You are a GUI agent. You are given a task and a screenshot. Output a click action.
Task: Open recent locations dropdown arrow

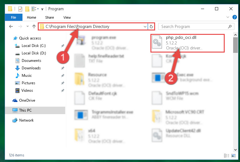[27, 26]
